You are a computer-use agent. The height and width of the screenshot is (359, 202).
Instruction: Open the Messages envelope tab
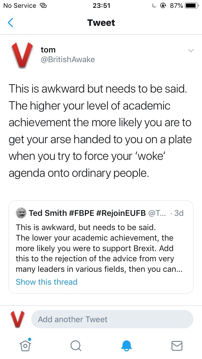coord(177,346)
